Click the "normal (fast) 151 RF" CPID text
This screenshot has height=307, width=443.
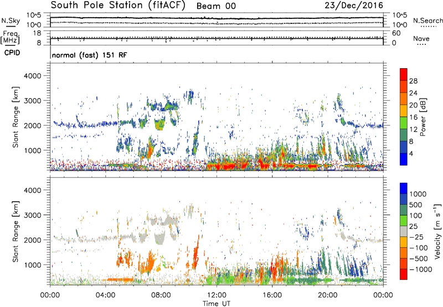tap(89, 55)
